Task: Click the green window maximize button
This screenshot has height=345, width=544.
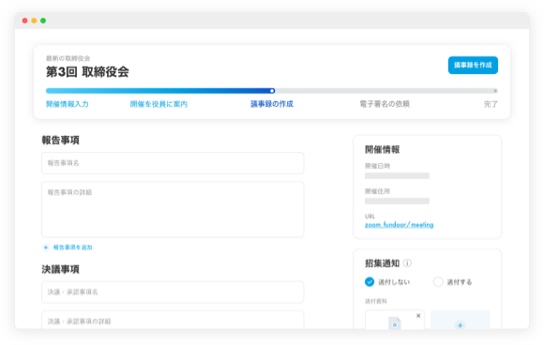Action: [43, 21]
